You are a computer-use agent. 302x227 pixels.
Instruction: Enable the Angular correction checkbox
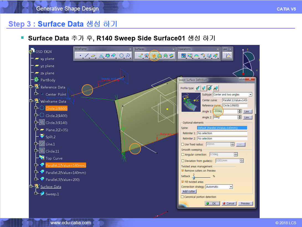[182, 155]
